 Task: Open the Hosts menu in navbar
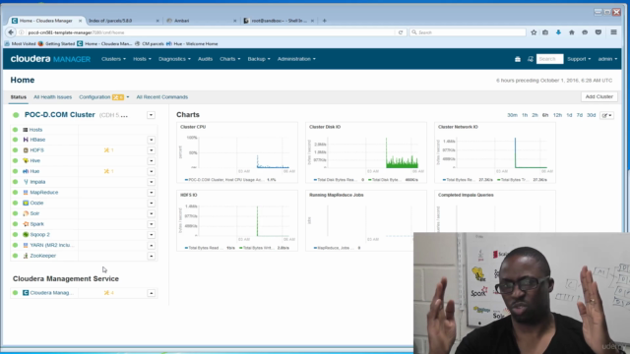coord(142,59)
